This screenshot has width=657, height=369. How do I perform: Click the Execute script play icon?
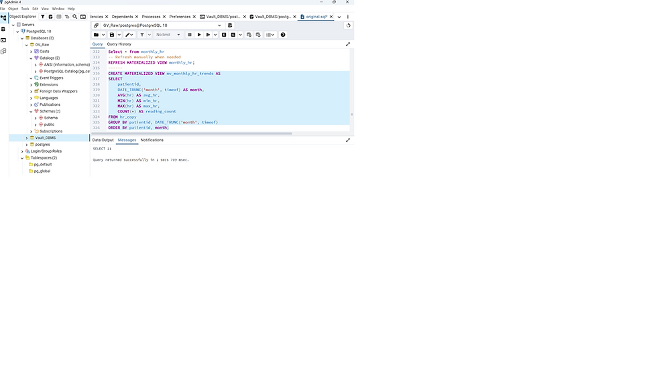pyautogui.click(x=208, y=35)
